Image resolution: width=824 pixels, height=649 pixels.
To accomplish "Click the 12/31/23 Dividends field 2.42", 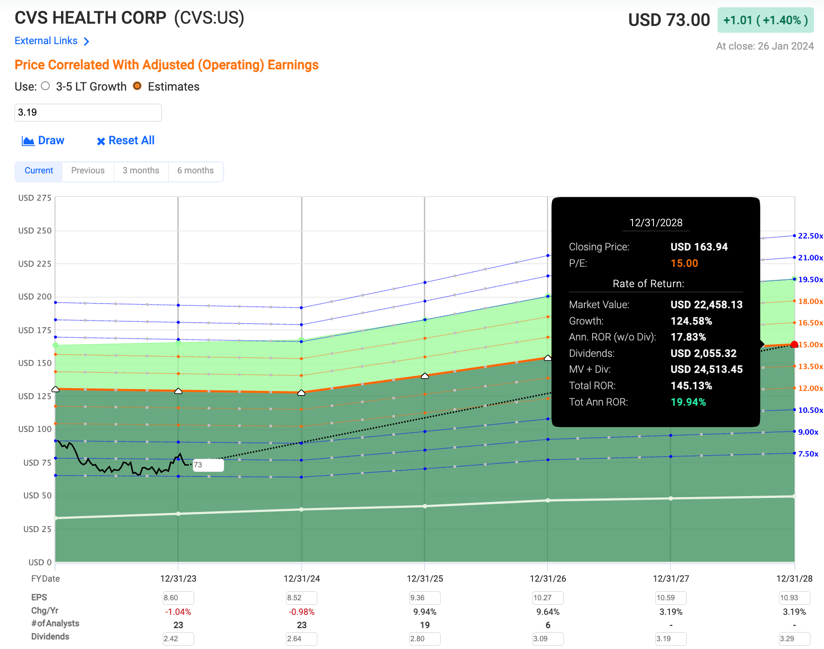I will click(178, 639).
